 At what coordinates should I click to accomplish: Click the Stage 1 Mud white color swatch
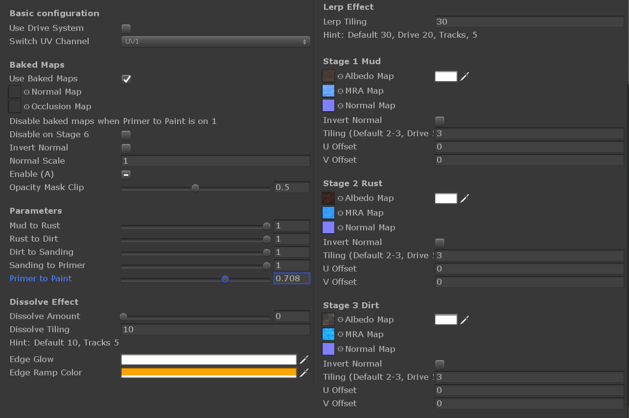[x=445, y=76]
